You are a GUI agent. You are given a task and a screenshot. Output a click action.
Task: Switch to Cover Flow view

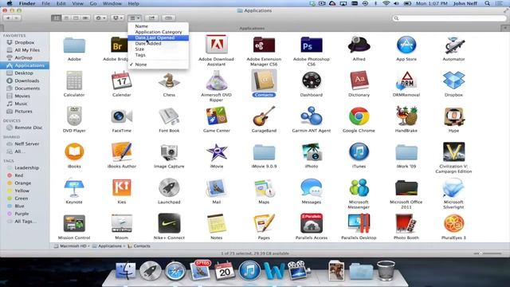click(85, 18)
